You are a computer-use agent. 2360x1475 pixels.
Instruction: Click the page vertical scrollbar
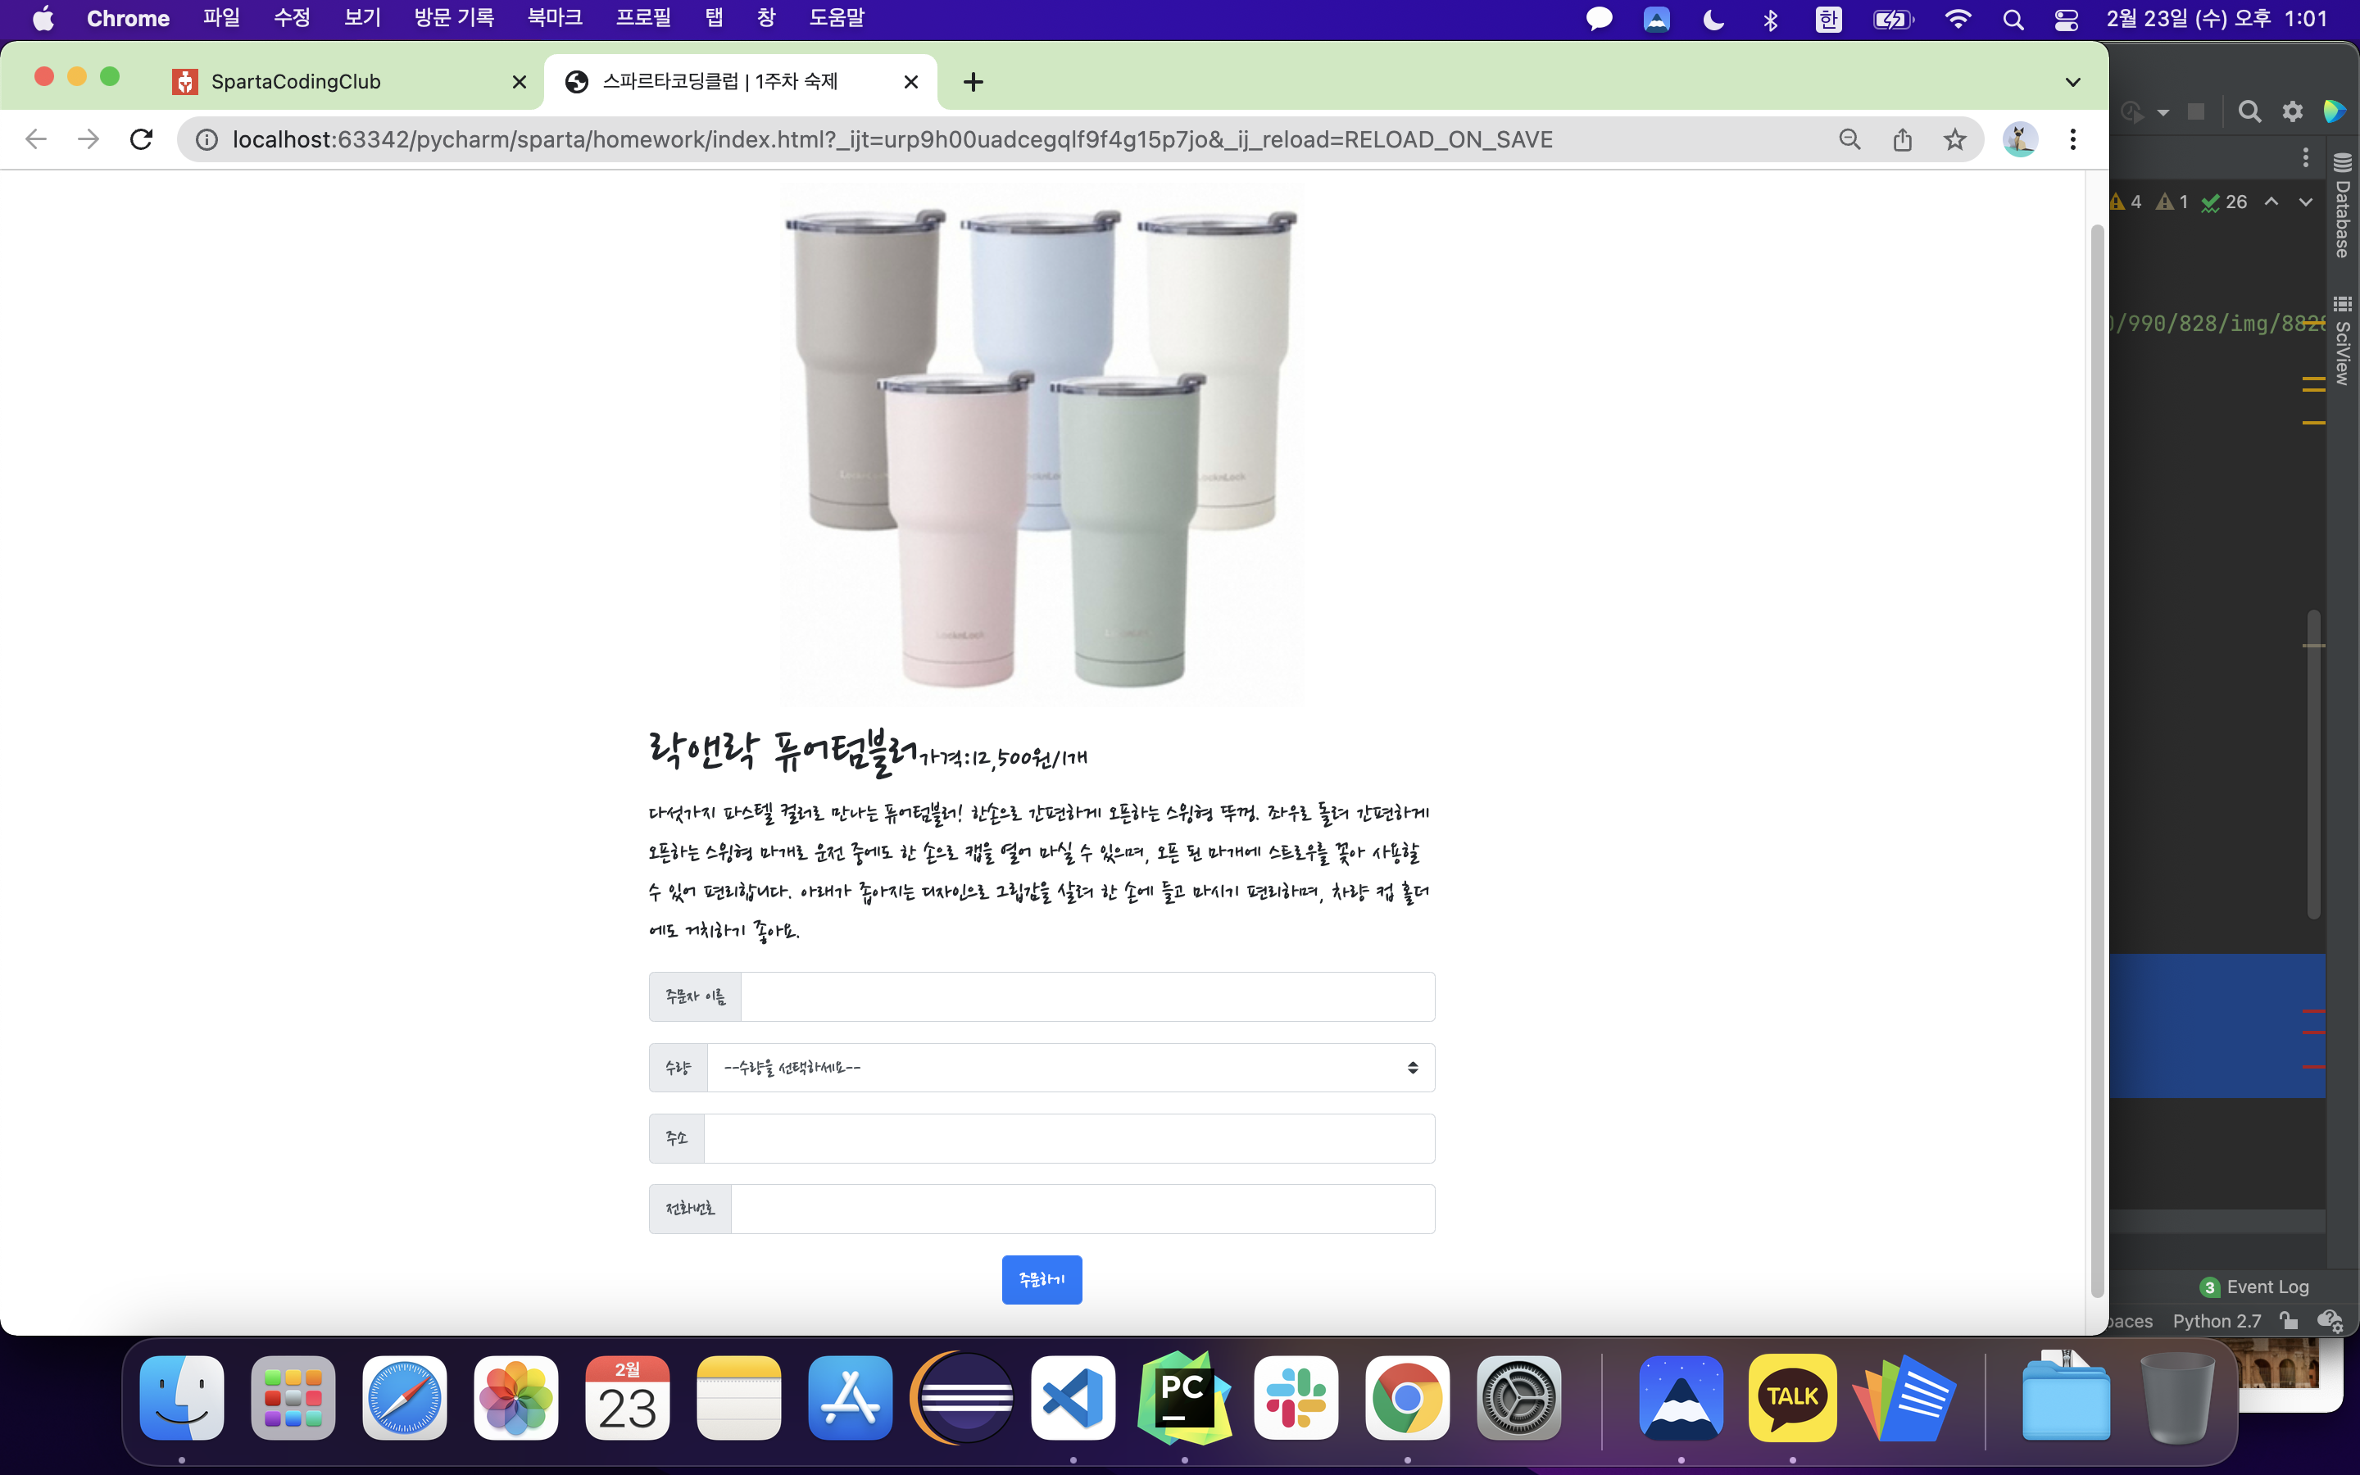pos(2097,761)
